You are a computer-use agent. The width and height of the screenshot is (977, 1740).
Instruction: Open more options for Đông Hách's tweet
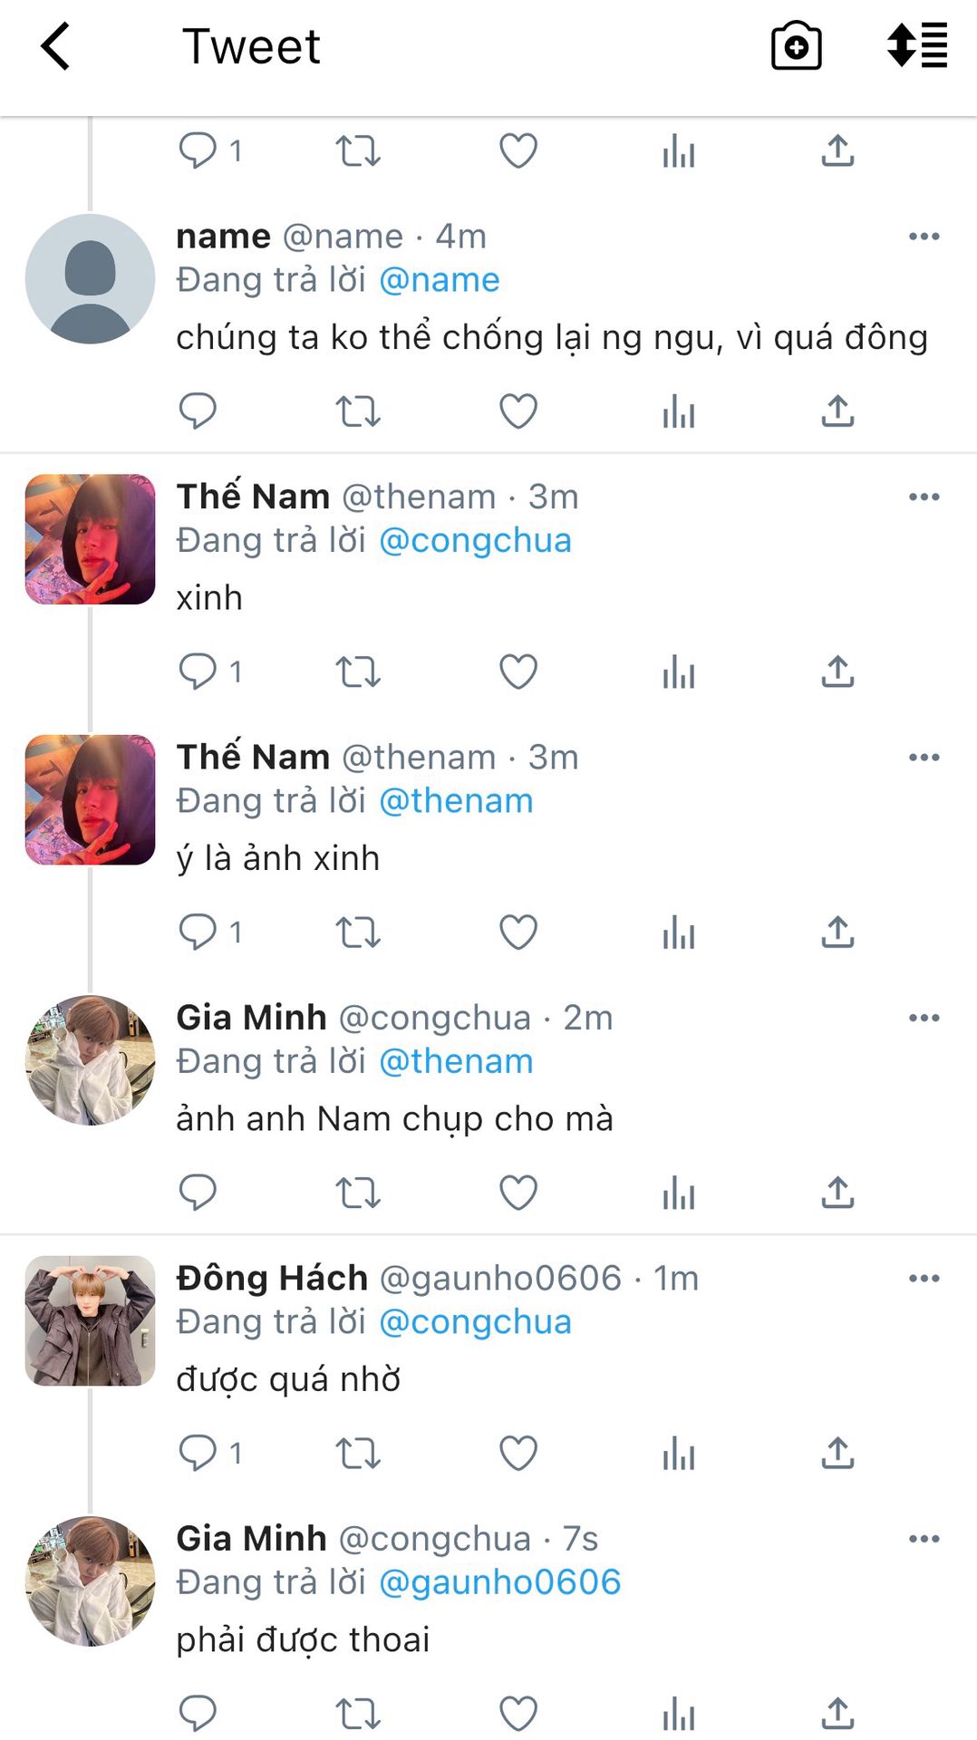coord(924,1278)
